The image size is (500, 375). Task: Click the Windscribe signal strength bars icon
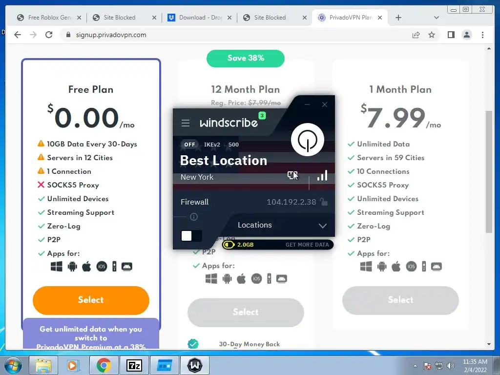tap(322, 175)
